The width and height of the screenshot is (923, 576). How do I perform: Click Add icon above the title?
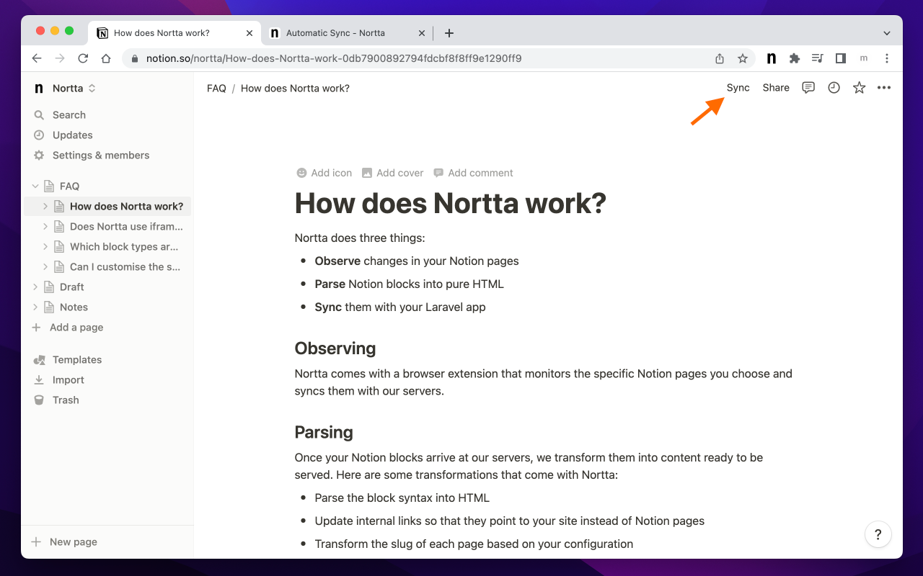coord(324,173)
